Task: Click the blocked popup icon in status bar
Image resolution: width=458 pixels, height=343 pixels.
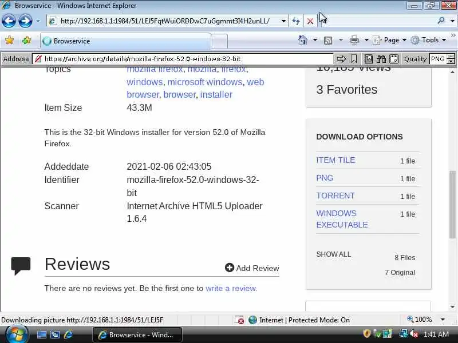Action: point(239,320)
